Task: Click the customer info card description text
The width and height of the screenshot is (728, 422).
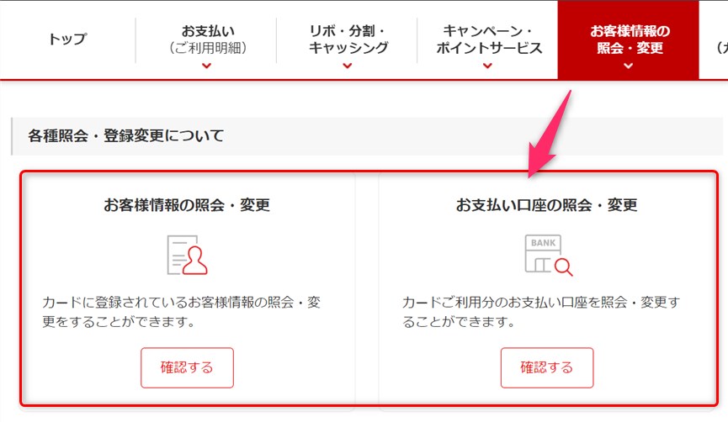Action: [x=182, y=312]
